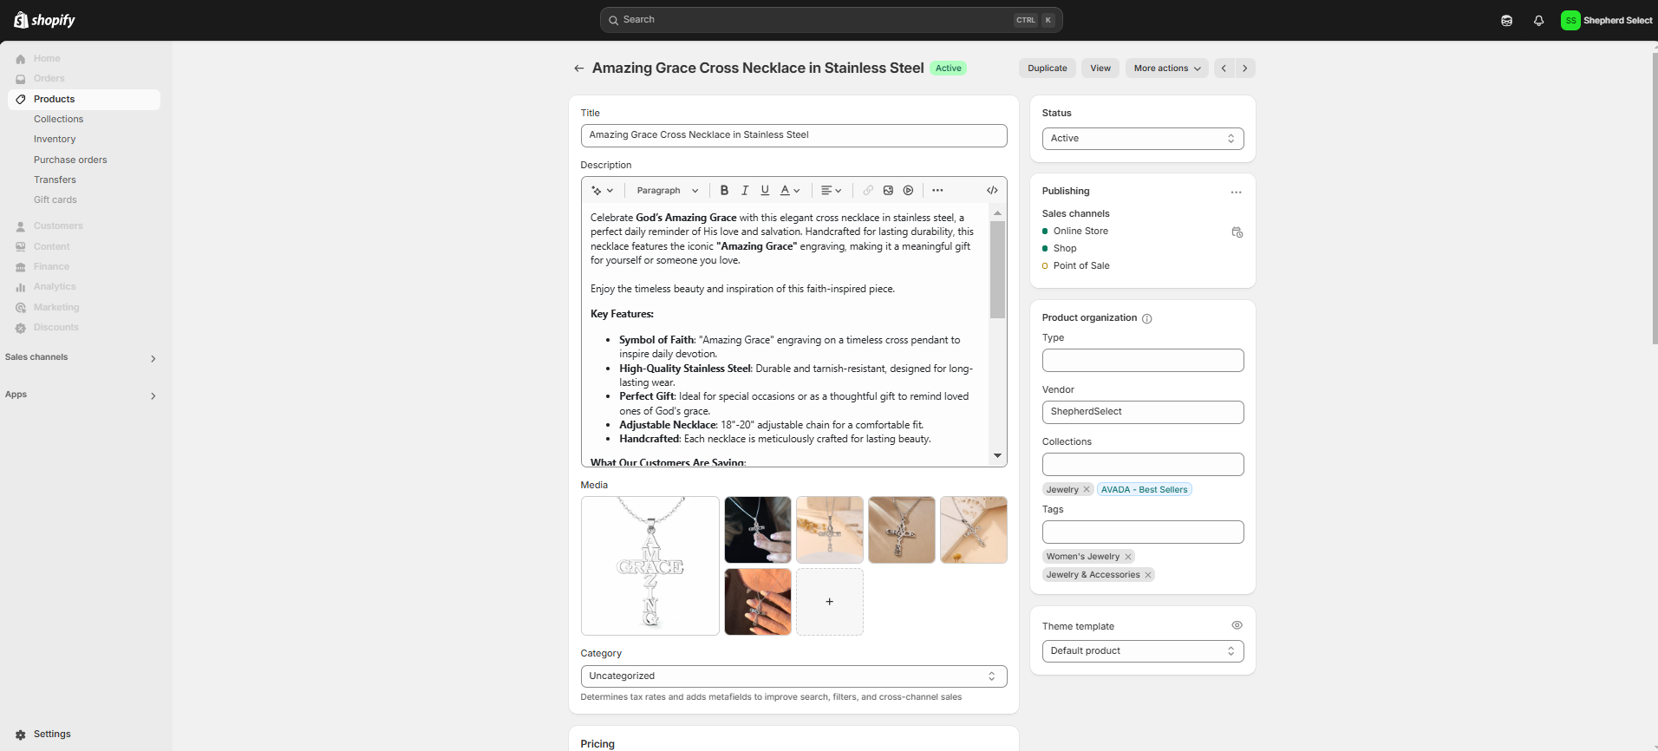Click the description scrollbar thumb
This screenshot has width=1658, height=751.
[x=997, y=270]
